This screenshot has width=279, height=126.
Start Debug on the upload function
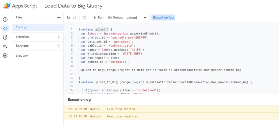point(116,18)
